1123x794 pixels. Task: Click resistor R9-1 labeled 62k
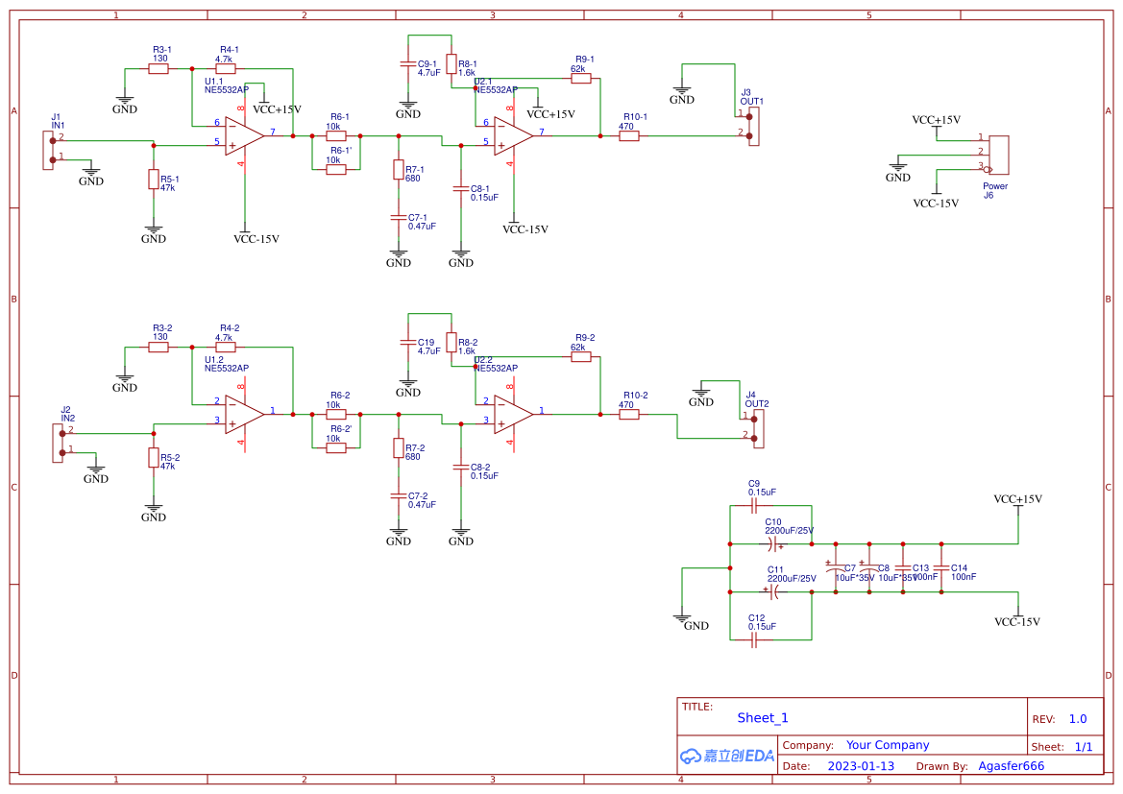point(581,77)
